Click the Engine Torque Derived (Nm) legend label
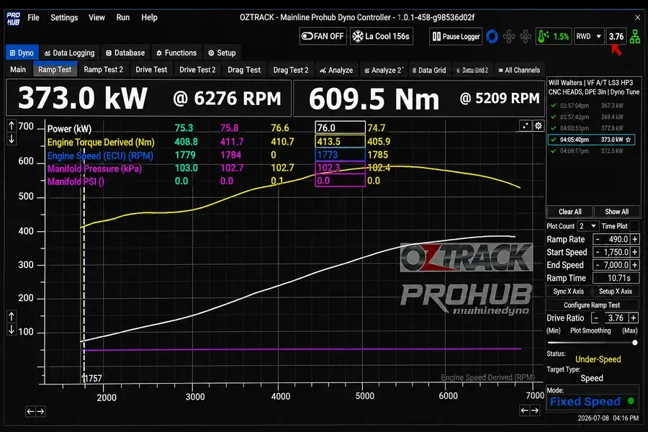 click(101, 143)
